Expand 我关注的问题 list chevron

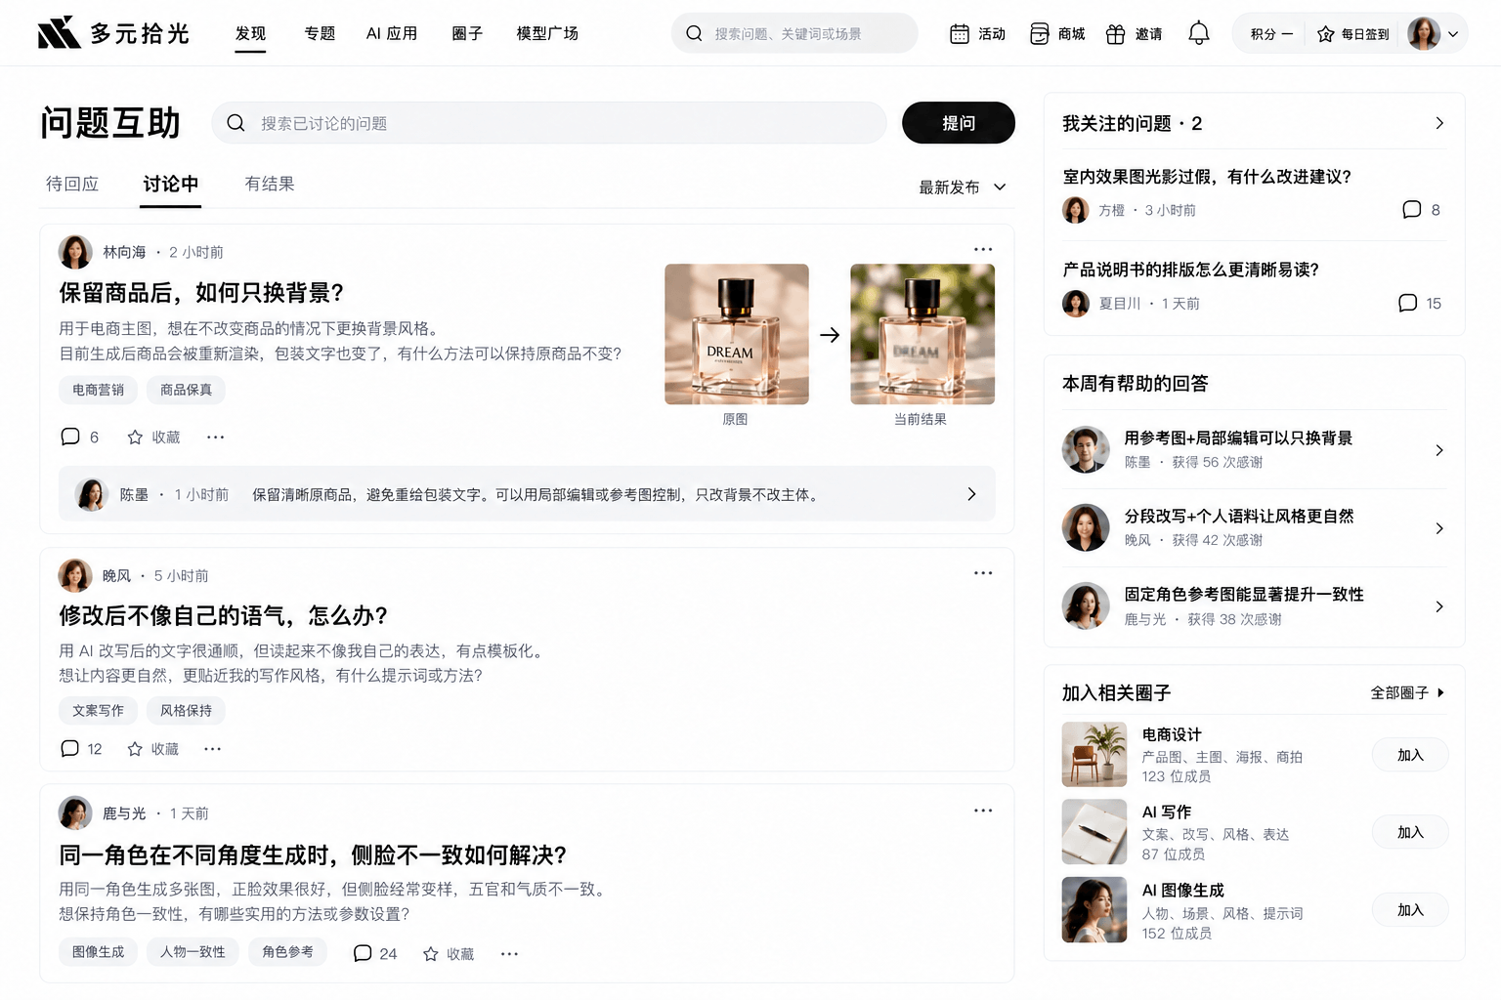coord(1438,123)
